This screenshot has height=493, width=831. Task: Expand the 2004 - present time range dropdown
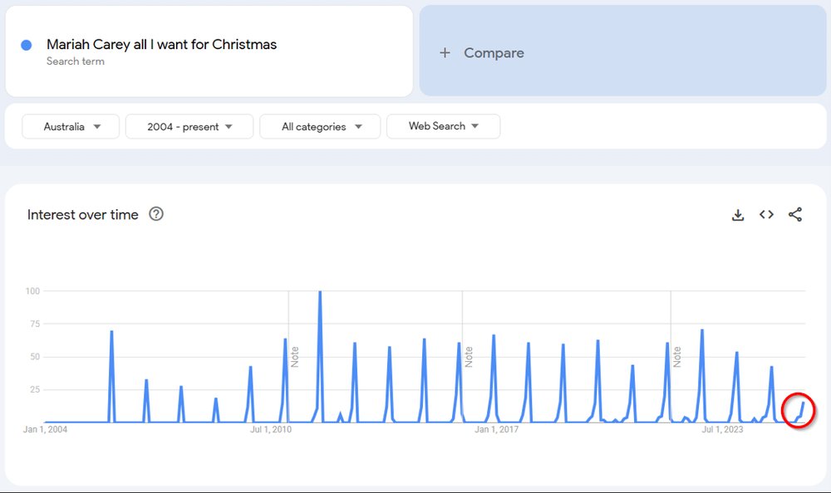coord(189,126)
